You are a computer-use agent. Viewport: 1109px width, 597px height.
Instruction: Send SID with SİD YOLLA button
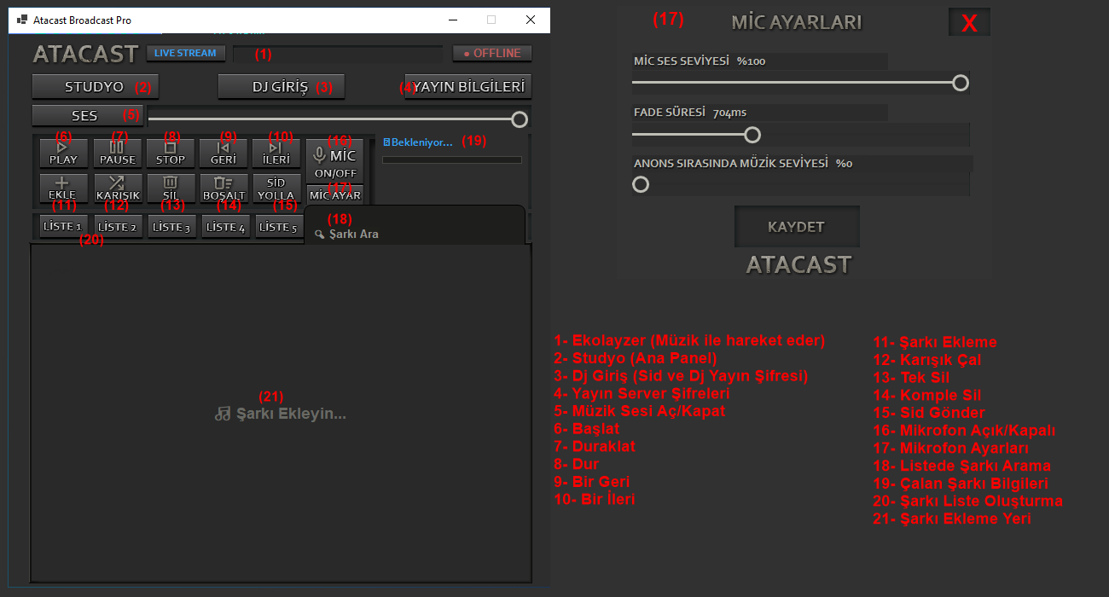coord(276,188)
